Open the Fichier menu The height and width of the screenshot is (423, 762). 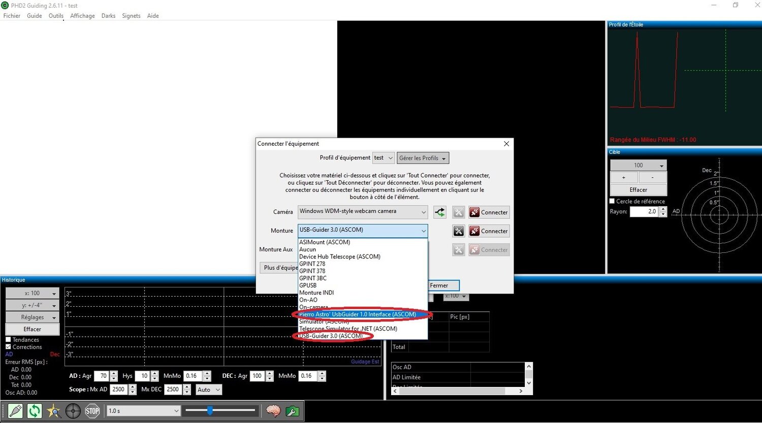pyautogui.click(x=12, y=16)
